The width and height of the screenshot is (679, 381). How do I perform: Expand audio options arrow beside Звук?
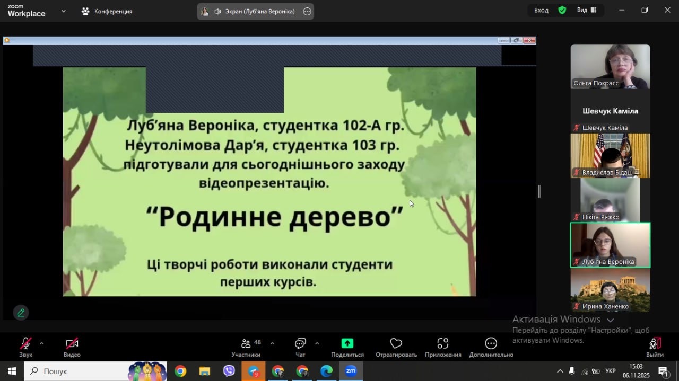[42, 343]
